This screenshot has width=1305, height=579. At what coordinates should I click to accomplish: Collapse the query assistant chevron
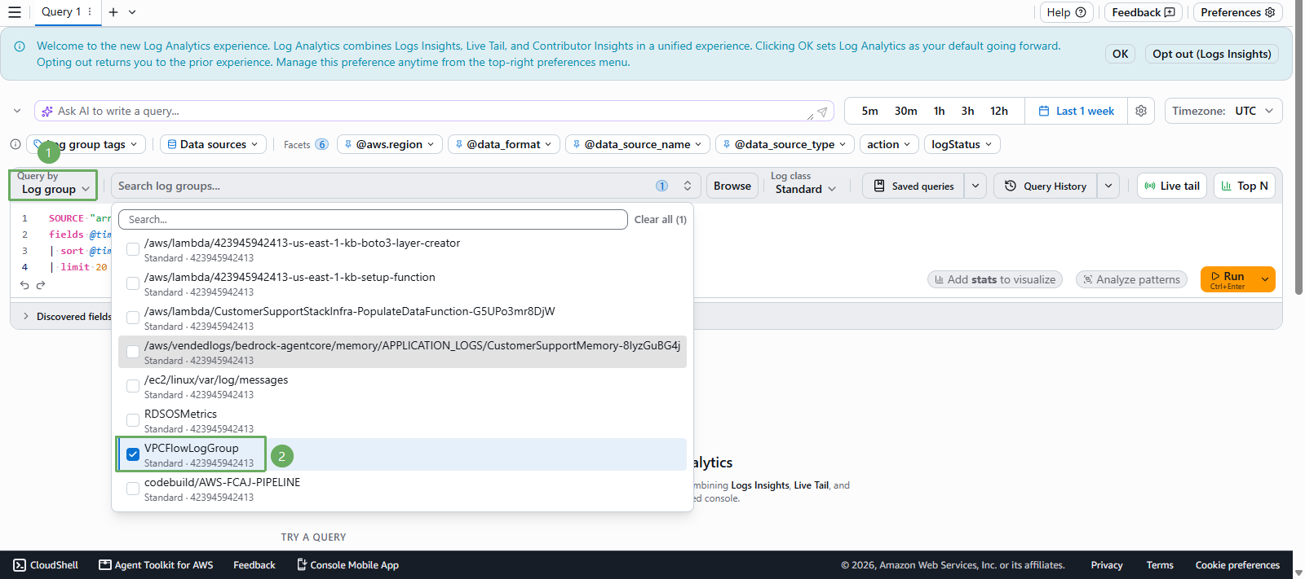tap(17, 111)
